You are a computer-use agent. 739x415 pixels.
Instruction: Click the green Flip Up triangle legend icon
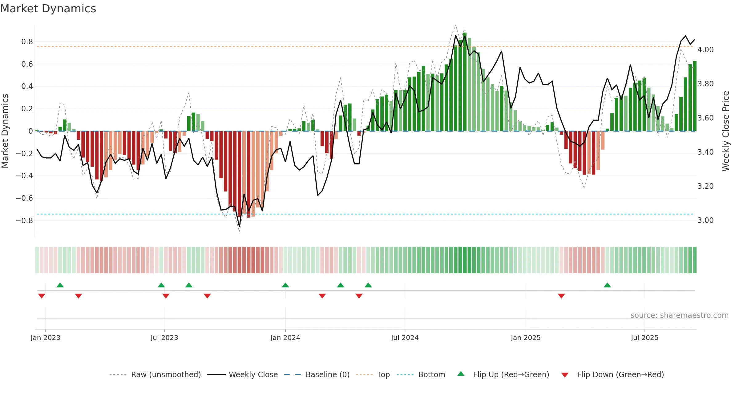click(x=461, y=374)
